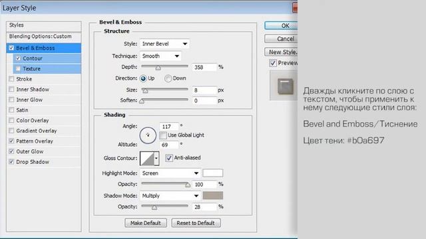
Task: Select Blending Options: Custom
Action: tap(44, 37)
